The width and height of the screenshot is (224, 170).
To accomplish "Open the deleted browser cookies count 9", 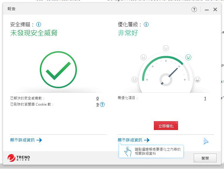I will (x=98, y=104).
